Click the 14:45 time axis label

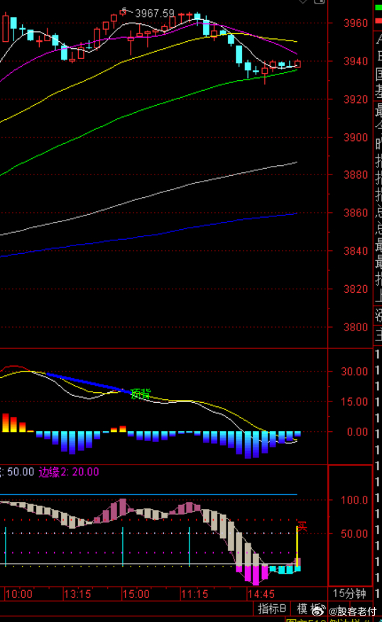[261, 594]
